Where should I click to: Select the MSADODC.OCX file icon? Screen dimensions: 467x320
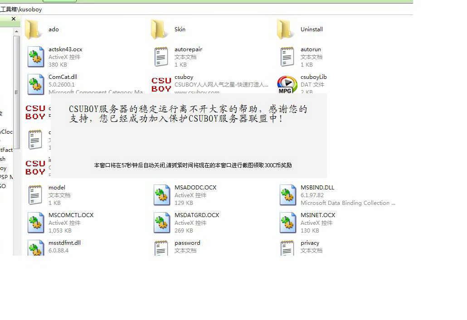[x=162, y=195]
